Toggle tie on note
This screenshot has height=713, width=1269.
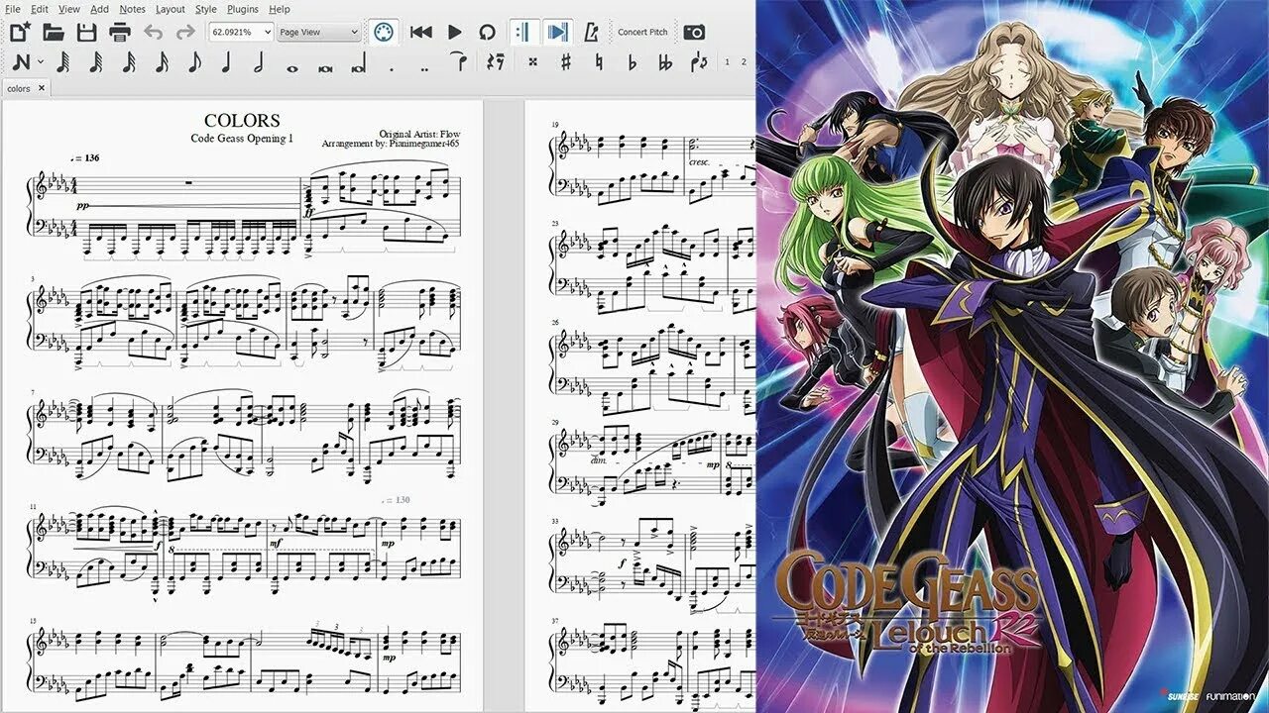[460, 62]
